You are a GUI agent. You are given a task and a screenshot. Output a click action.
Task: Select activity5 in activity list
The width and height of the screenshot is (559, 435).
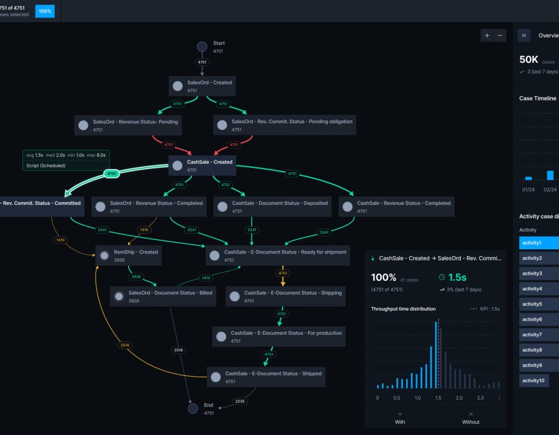536,304
